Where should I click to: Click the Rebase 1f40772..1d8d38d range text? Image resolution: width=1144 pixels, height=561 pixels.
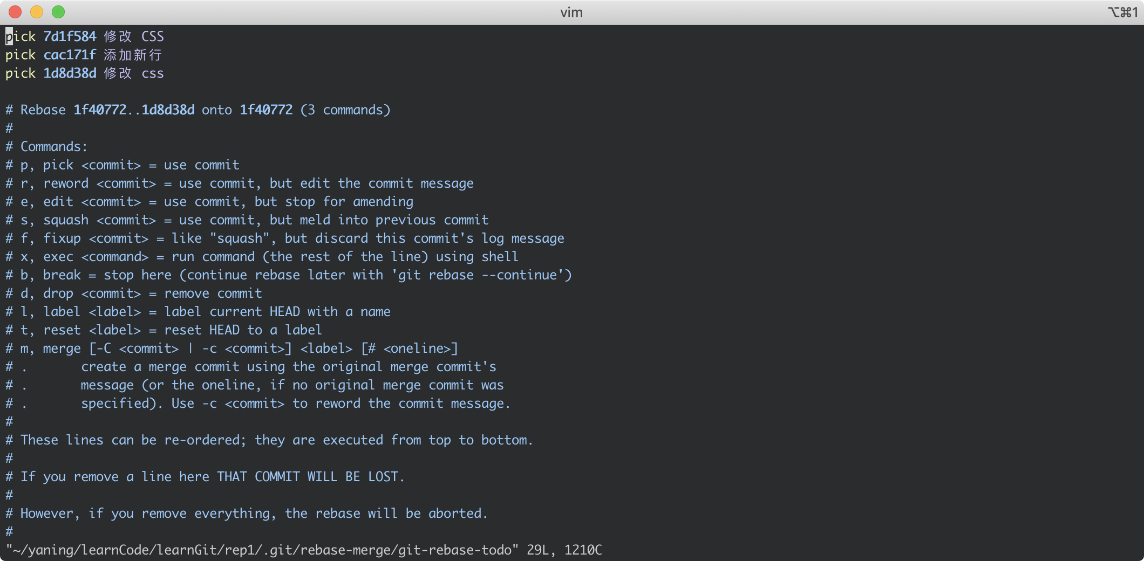click(134, 110)
